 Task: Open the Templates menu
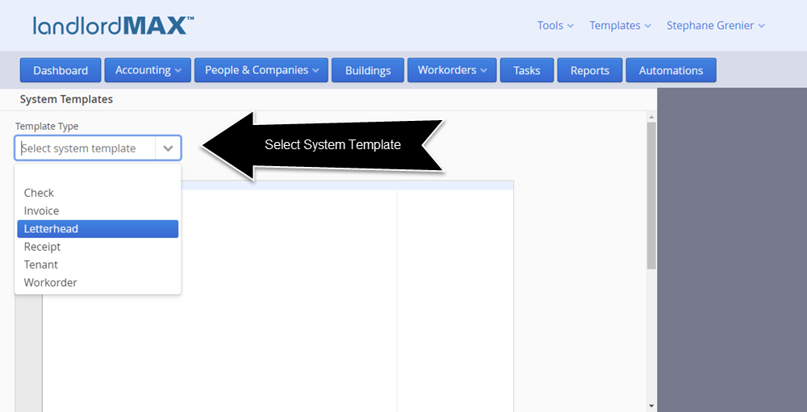click(620, 25)
